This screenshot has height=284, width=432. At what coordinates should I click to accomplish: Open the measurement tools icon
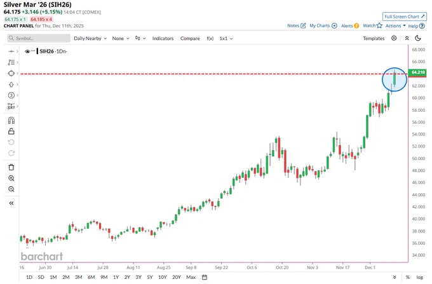pos(11,106)
